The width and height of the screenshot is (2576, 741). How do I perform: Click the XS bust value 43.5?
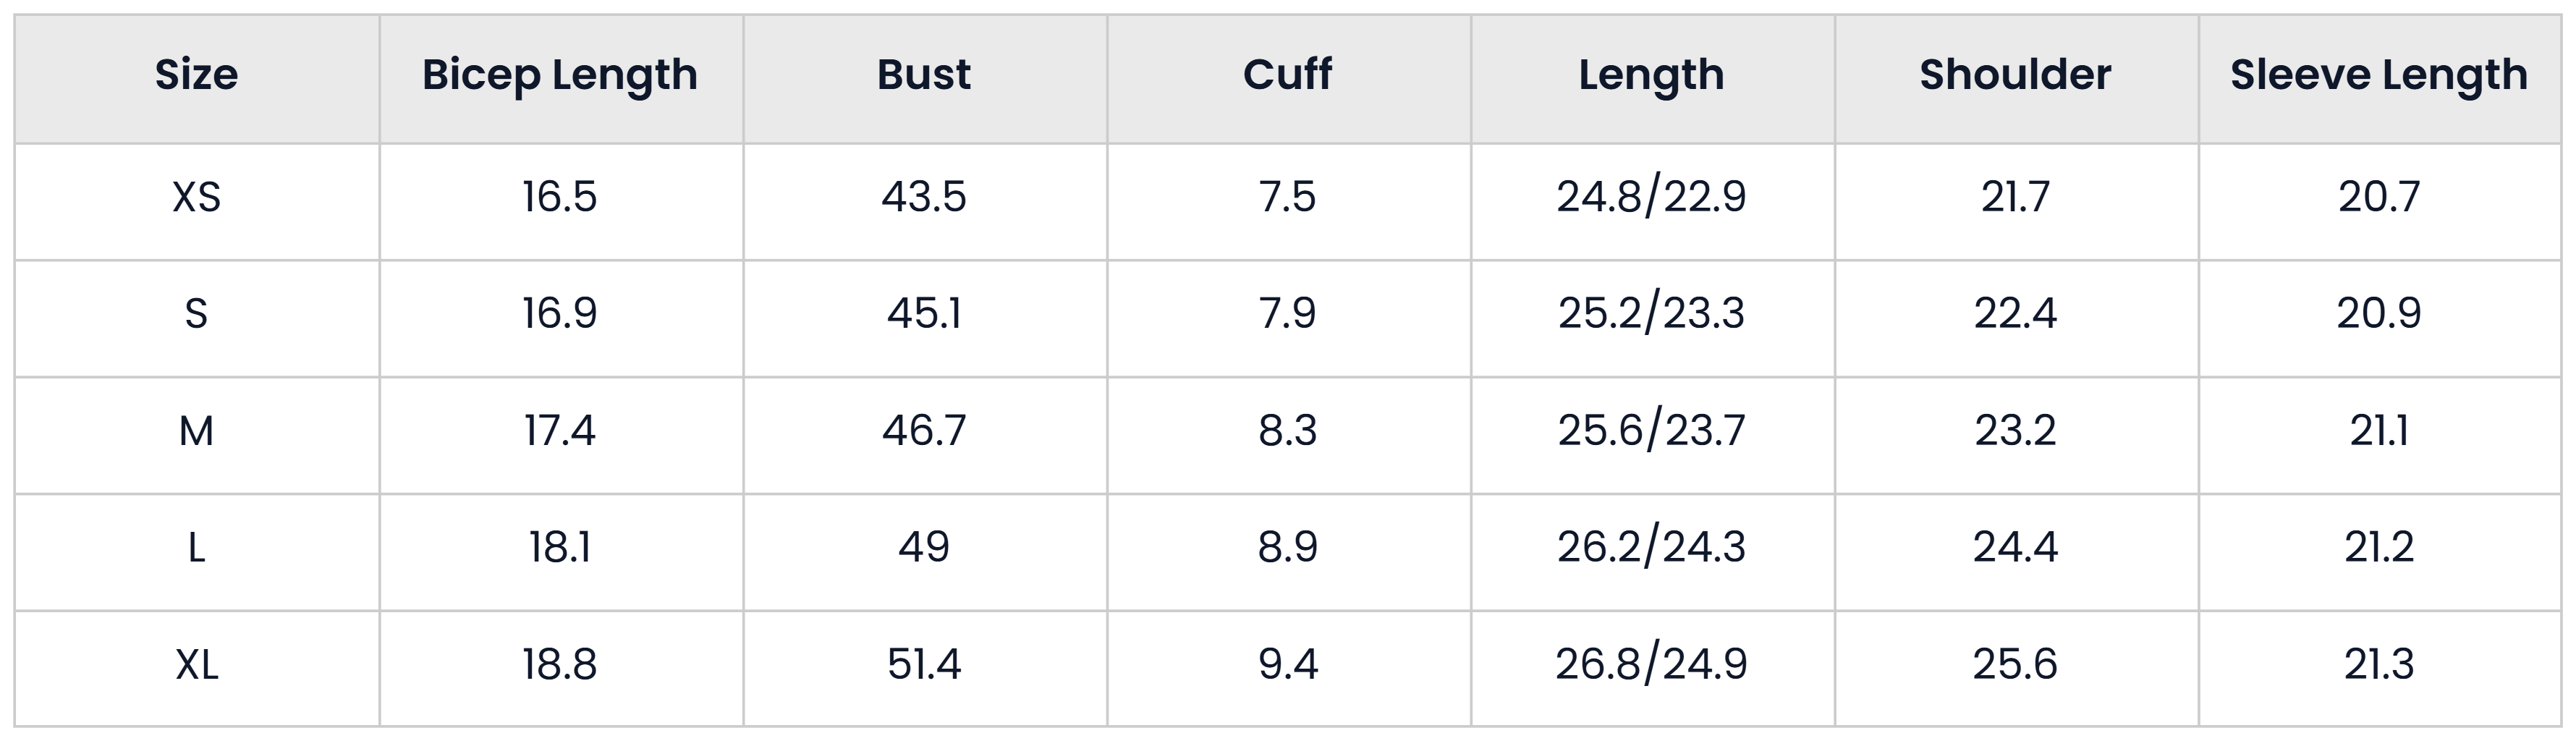pos(924,197)
